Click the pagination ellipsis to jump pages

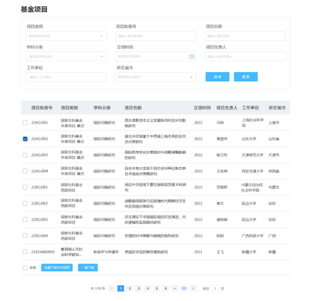point(175,288)
